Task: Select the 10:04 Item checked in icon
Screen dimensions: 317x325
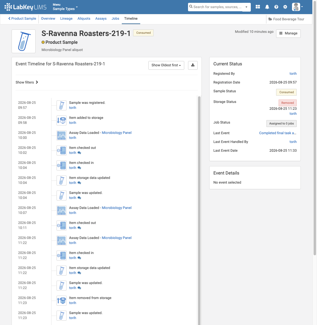Action: (x=62, y=165)
